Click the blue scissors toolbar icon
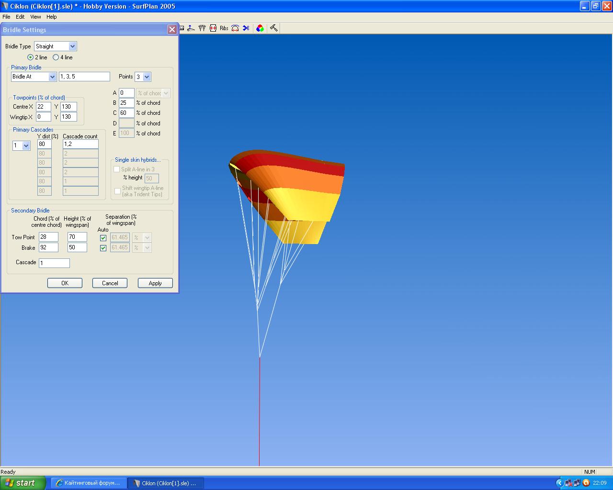 [246, 28]
